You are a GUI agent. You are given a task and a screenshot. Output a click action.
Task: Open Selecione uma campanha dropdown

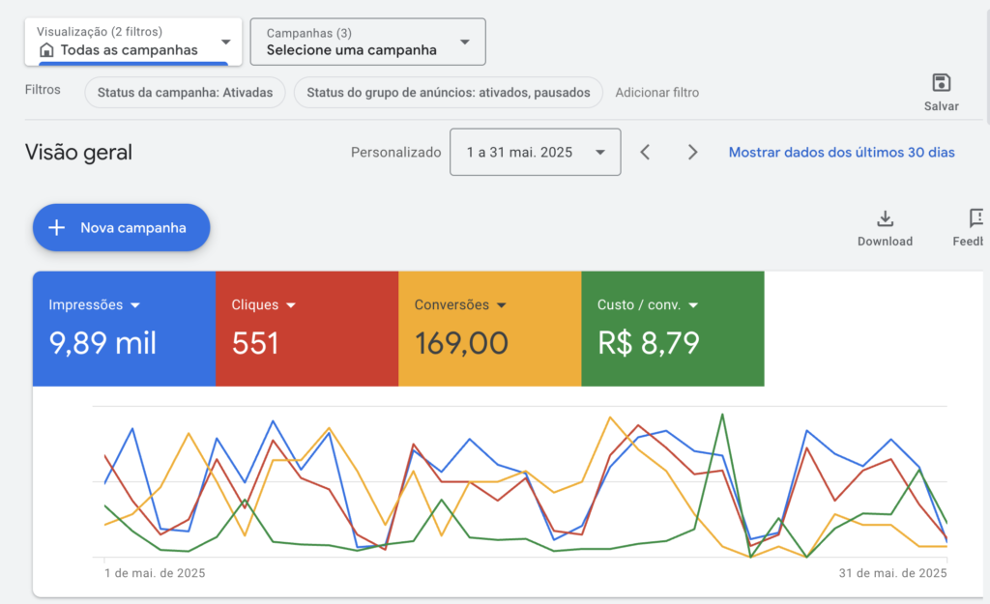coord(368,42)
